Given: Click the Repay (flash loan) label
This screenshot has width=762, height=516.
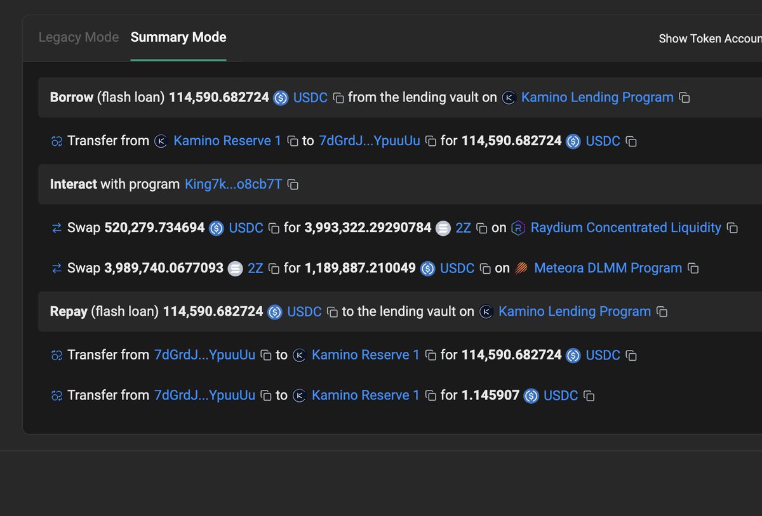Looking at the screenshot, I should [x=105, y=311].
